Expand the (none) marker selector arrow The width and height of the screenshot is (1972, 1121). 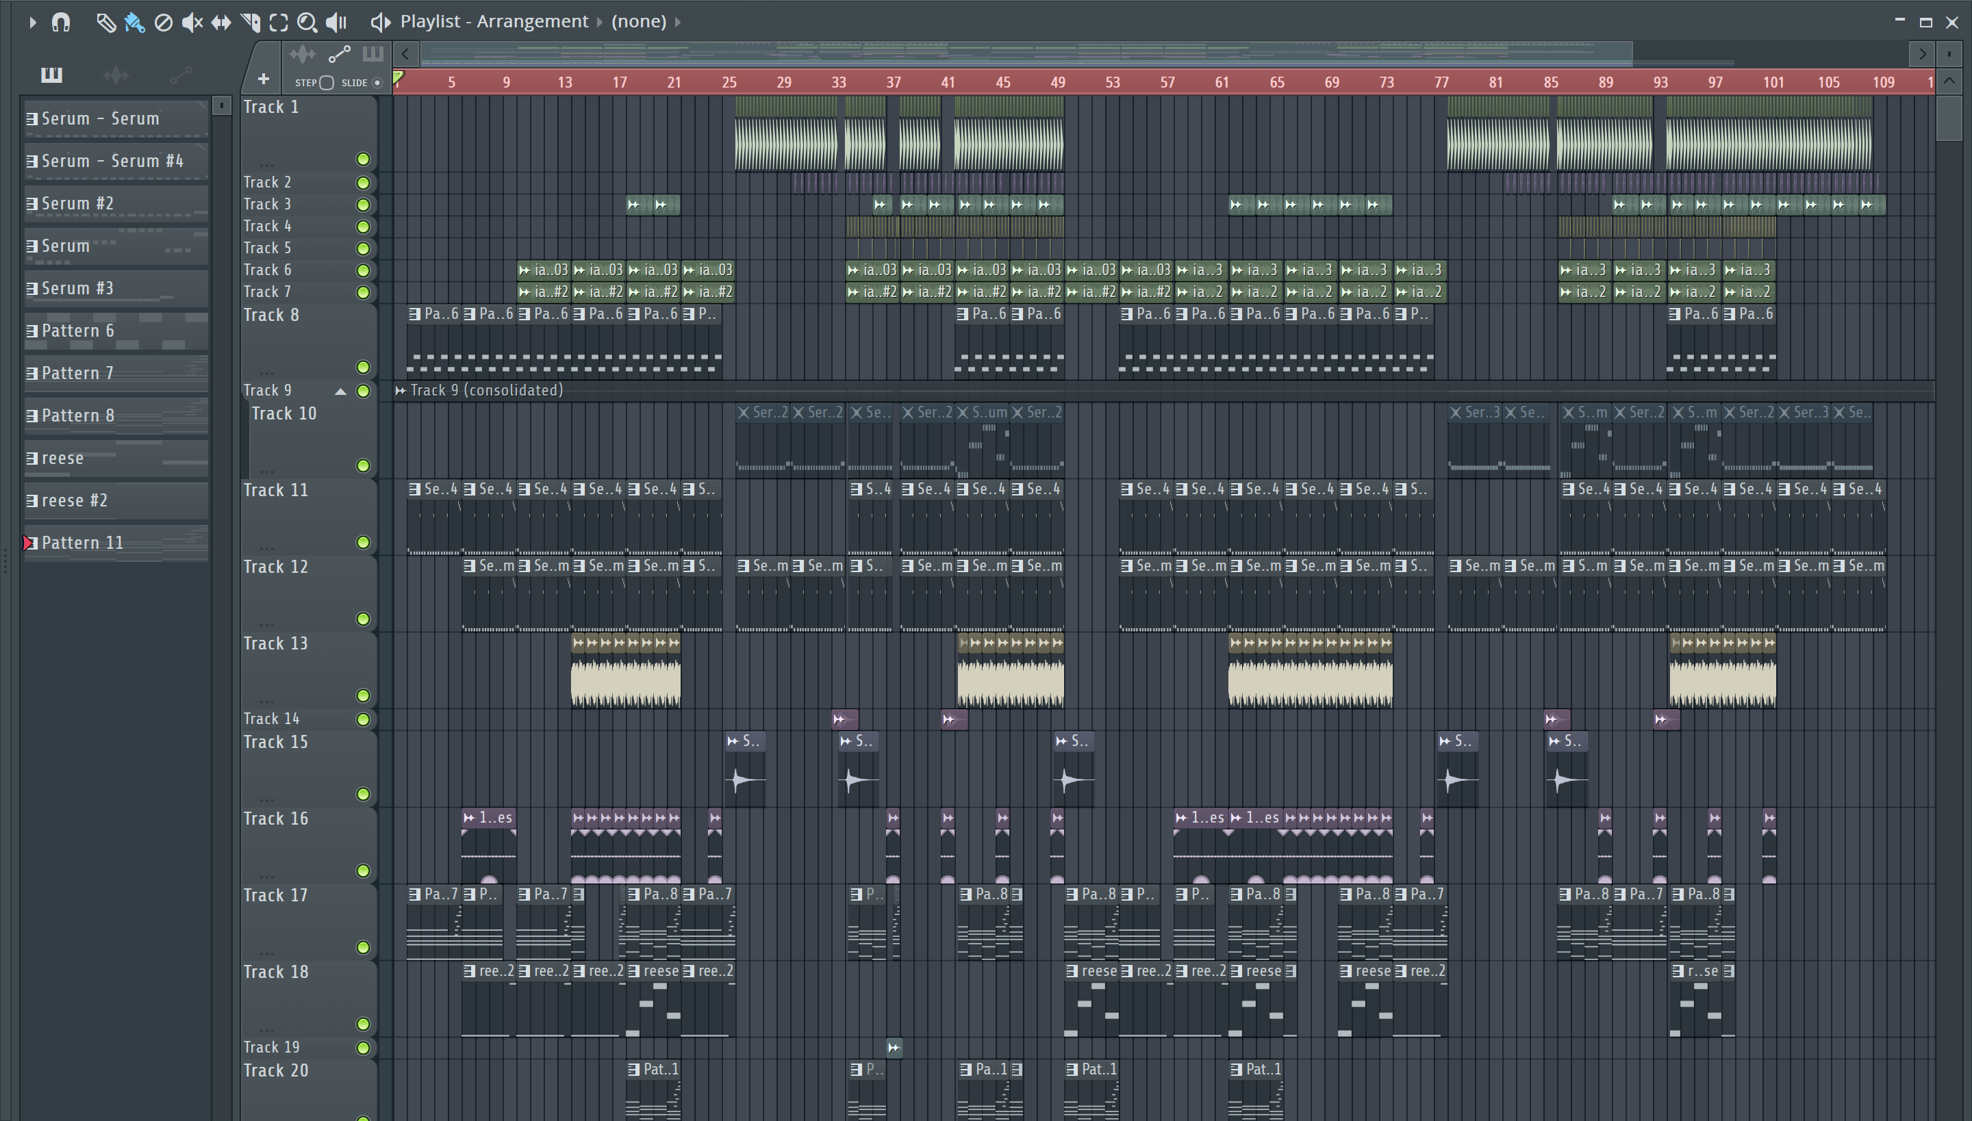[678, 23]
